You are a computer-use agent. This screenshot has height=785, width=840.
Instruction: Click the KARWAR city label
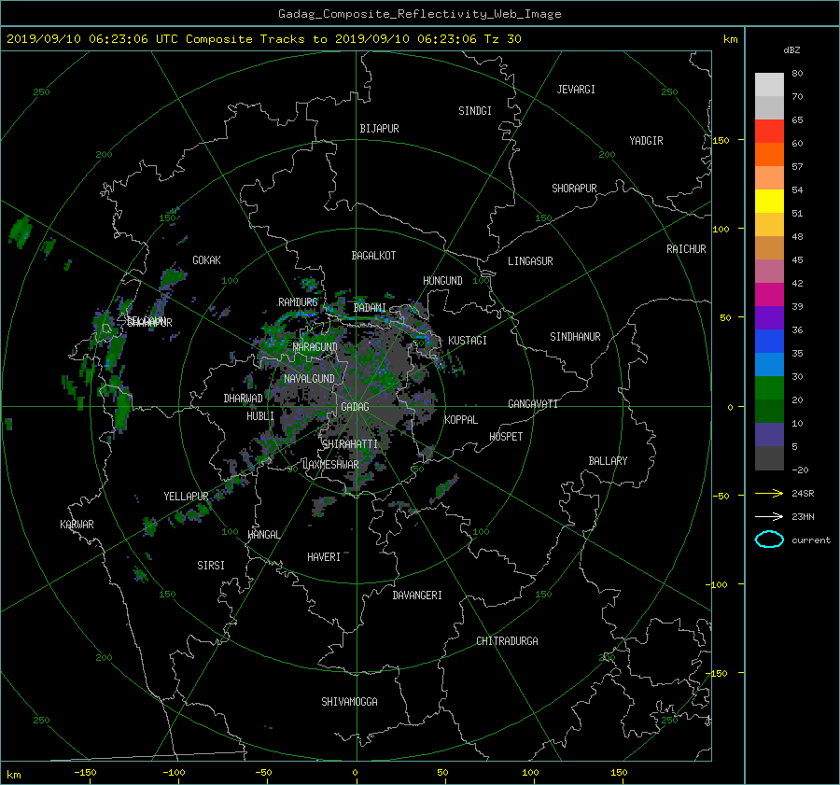[x=77, y=525]
